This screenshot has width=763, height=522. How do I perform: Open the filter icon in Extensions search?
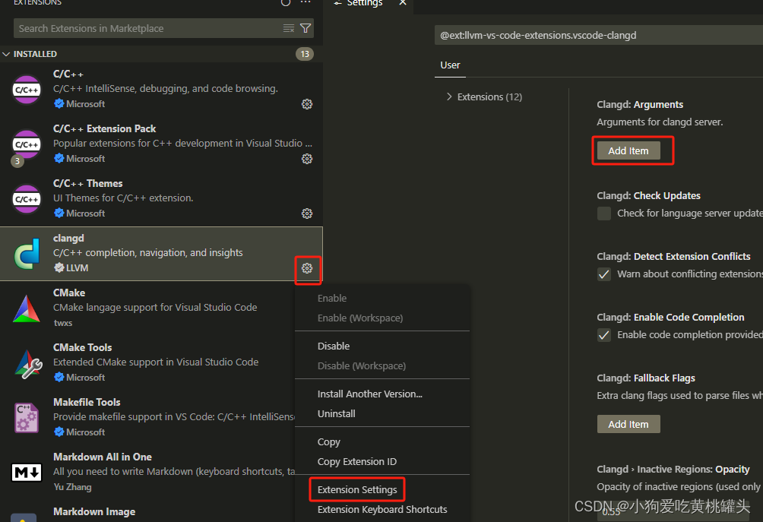(x=305, y=28)
